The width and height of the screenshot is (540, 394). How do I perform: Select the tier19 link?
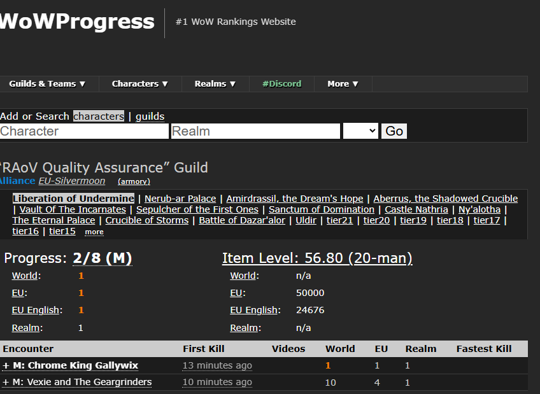point(413,220)
